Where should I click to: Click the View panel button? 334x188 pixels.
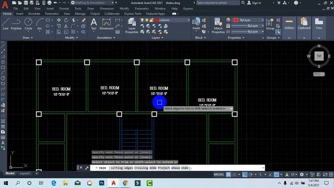[x=319, y=28]
